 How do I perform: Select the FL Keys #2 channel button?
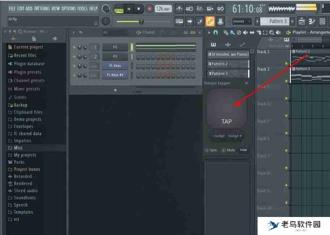pos(115,75)
